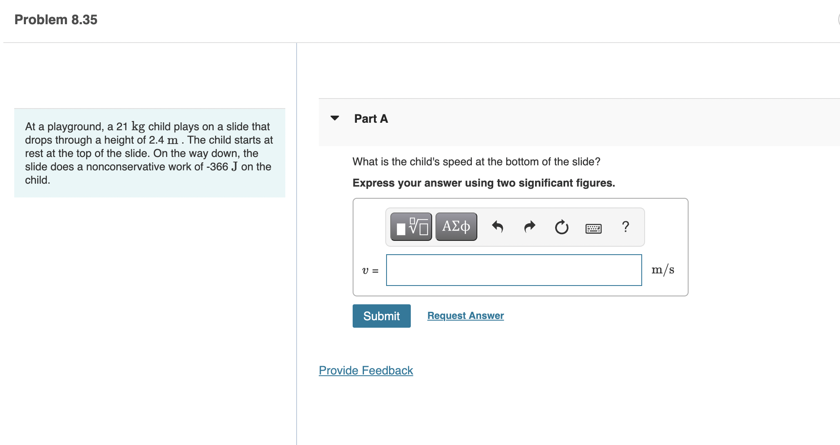Select the m/s unit label
This screenshot has width=840, height=445.
(663, 270)
